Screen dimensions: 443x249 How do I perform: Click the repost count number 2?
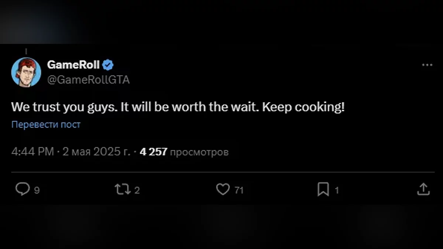137,190
